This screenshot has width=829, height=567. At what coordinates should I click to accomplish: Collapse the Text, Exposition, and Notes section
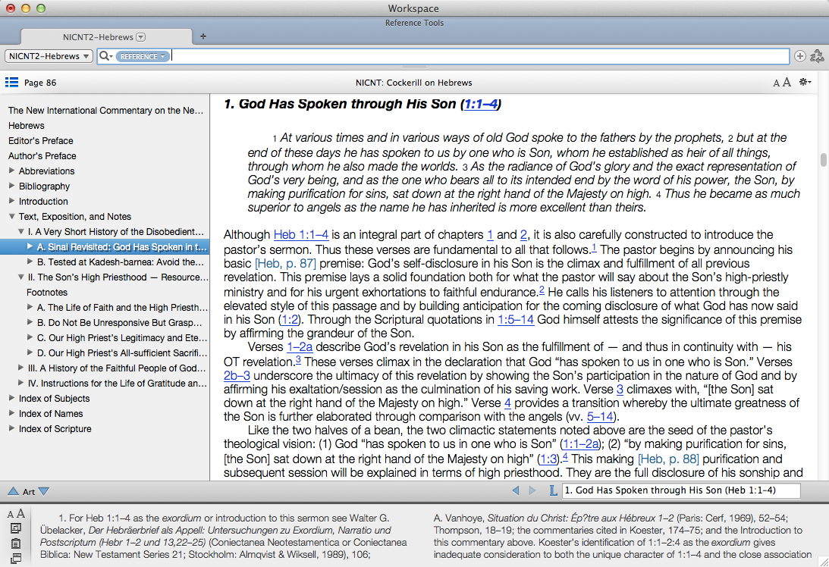tap(11, 217)
